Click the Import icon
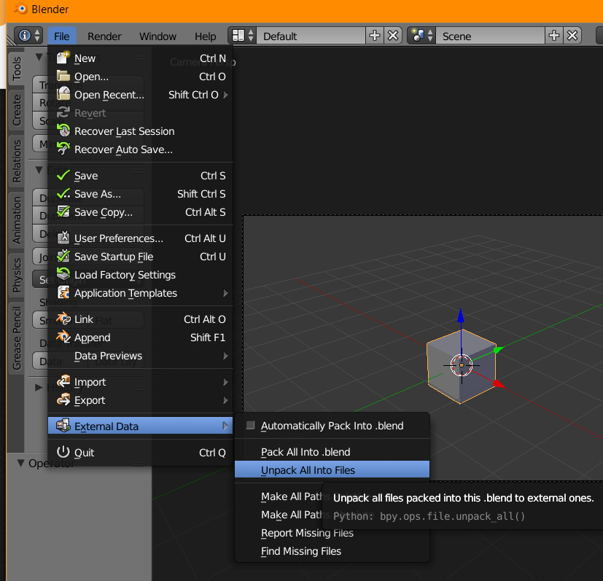Screen dimensions: 603x581 click(63, 381)
